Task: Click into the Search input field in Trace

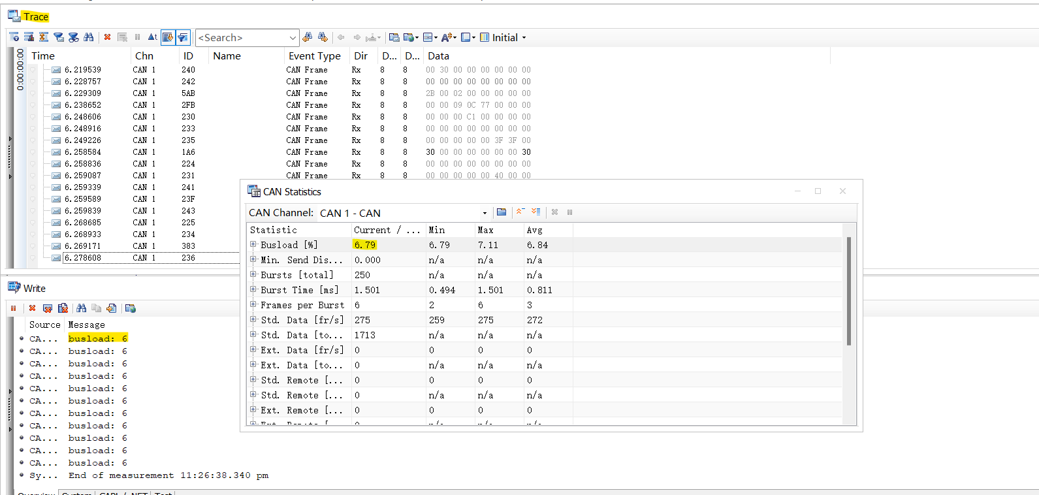Action: tap(242, 38)
